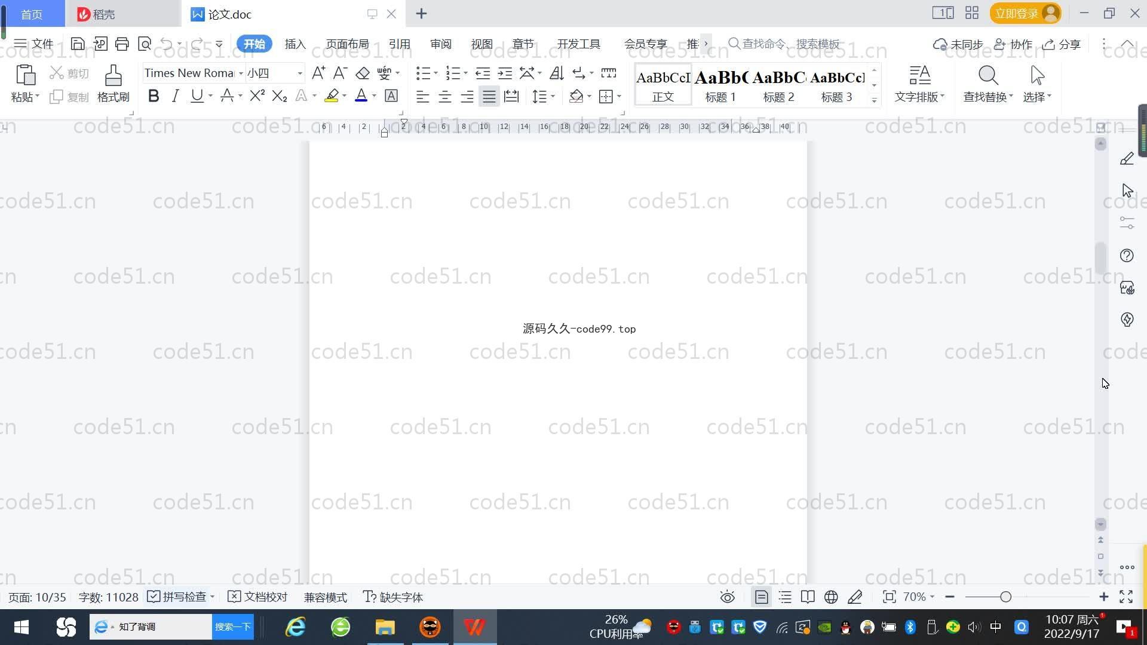Switch to Outline view in status bar
This screenshot has width=1147, height=645.
click(785, 597)
